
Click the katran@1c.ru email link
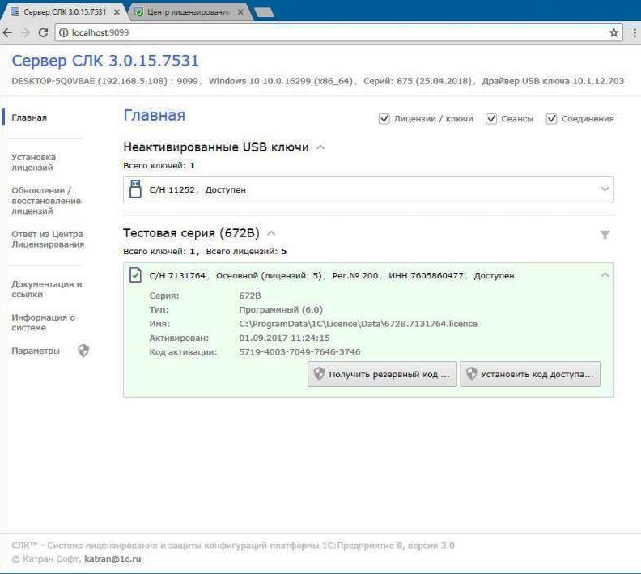[x=113, y=559]
